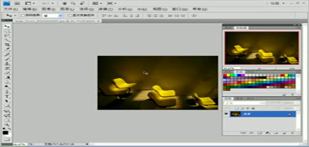309x147 pixels.
Task: Click the Hand tool in the top application bar
Action: (64, 3)
